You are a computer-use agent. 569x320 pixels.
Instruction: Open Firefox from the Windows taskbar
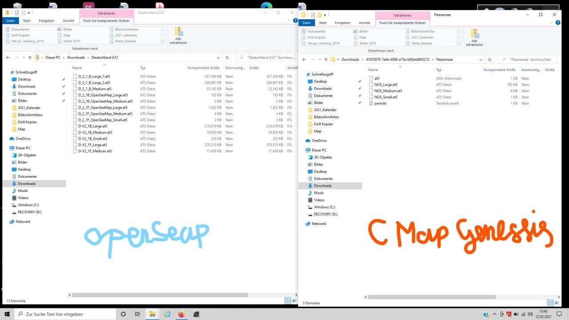(x=181, y=314)
